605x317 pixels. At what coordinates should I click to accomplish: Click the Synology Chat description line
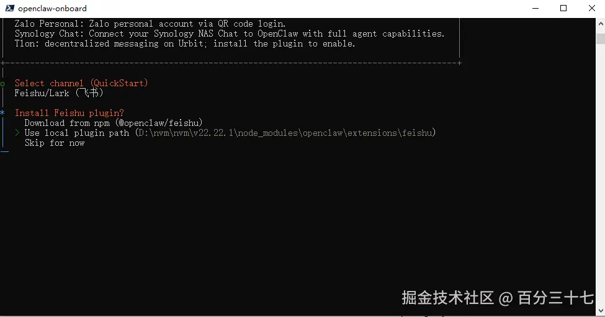click(230, 33)
